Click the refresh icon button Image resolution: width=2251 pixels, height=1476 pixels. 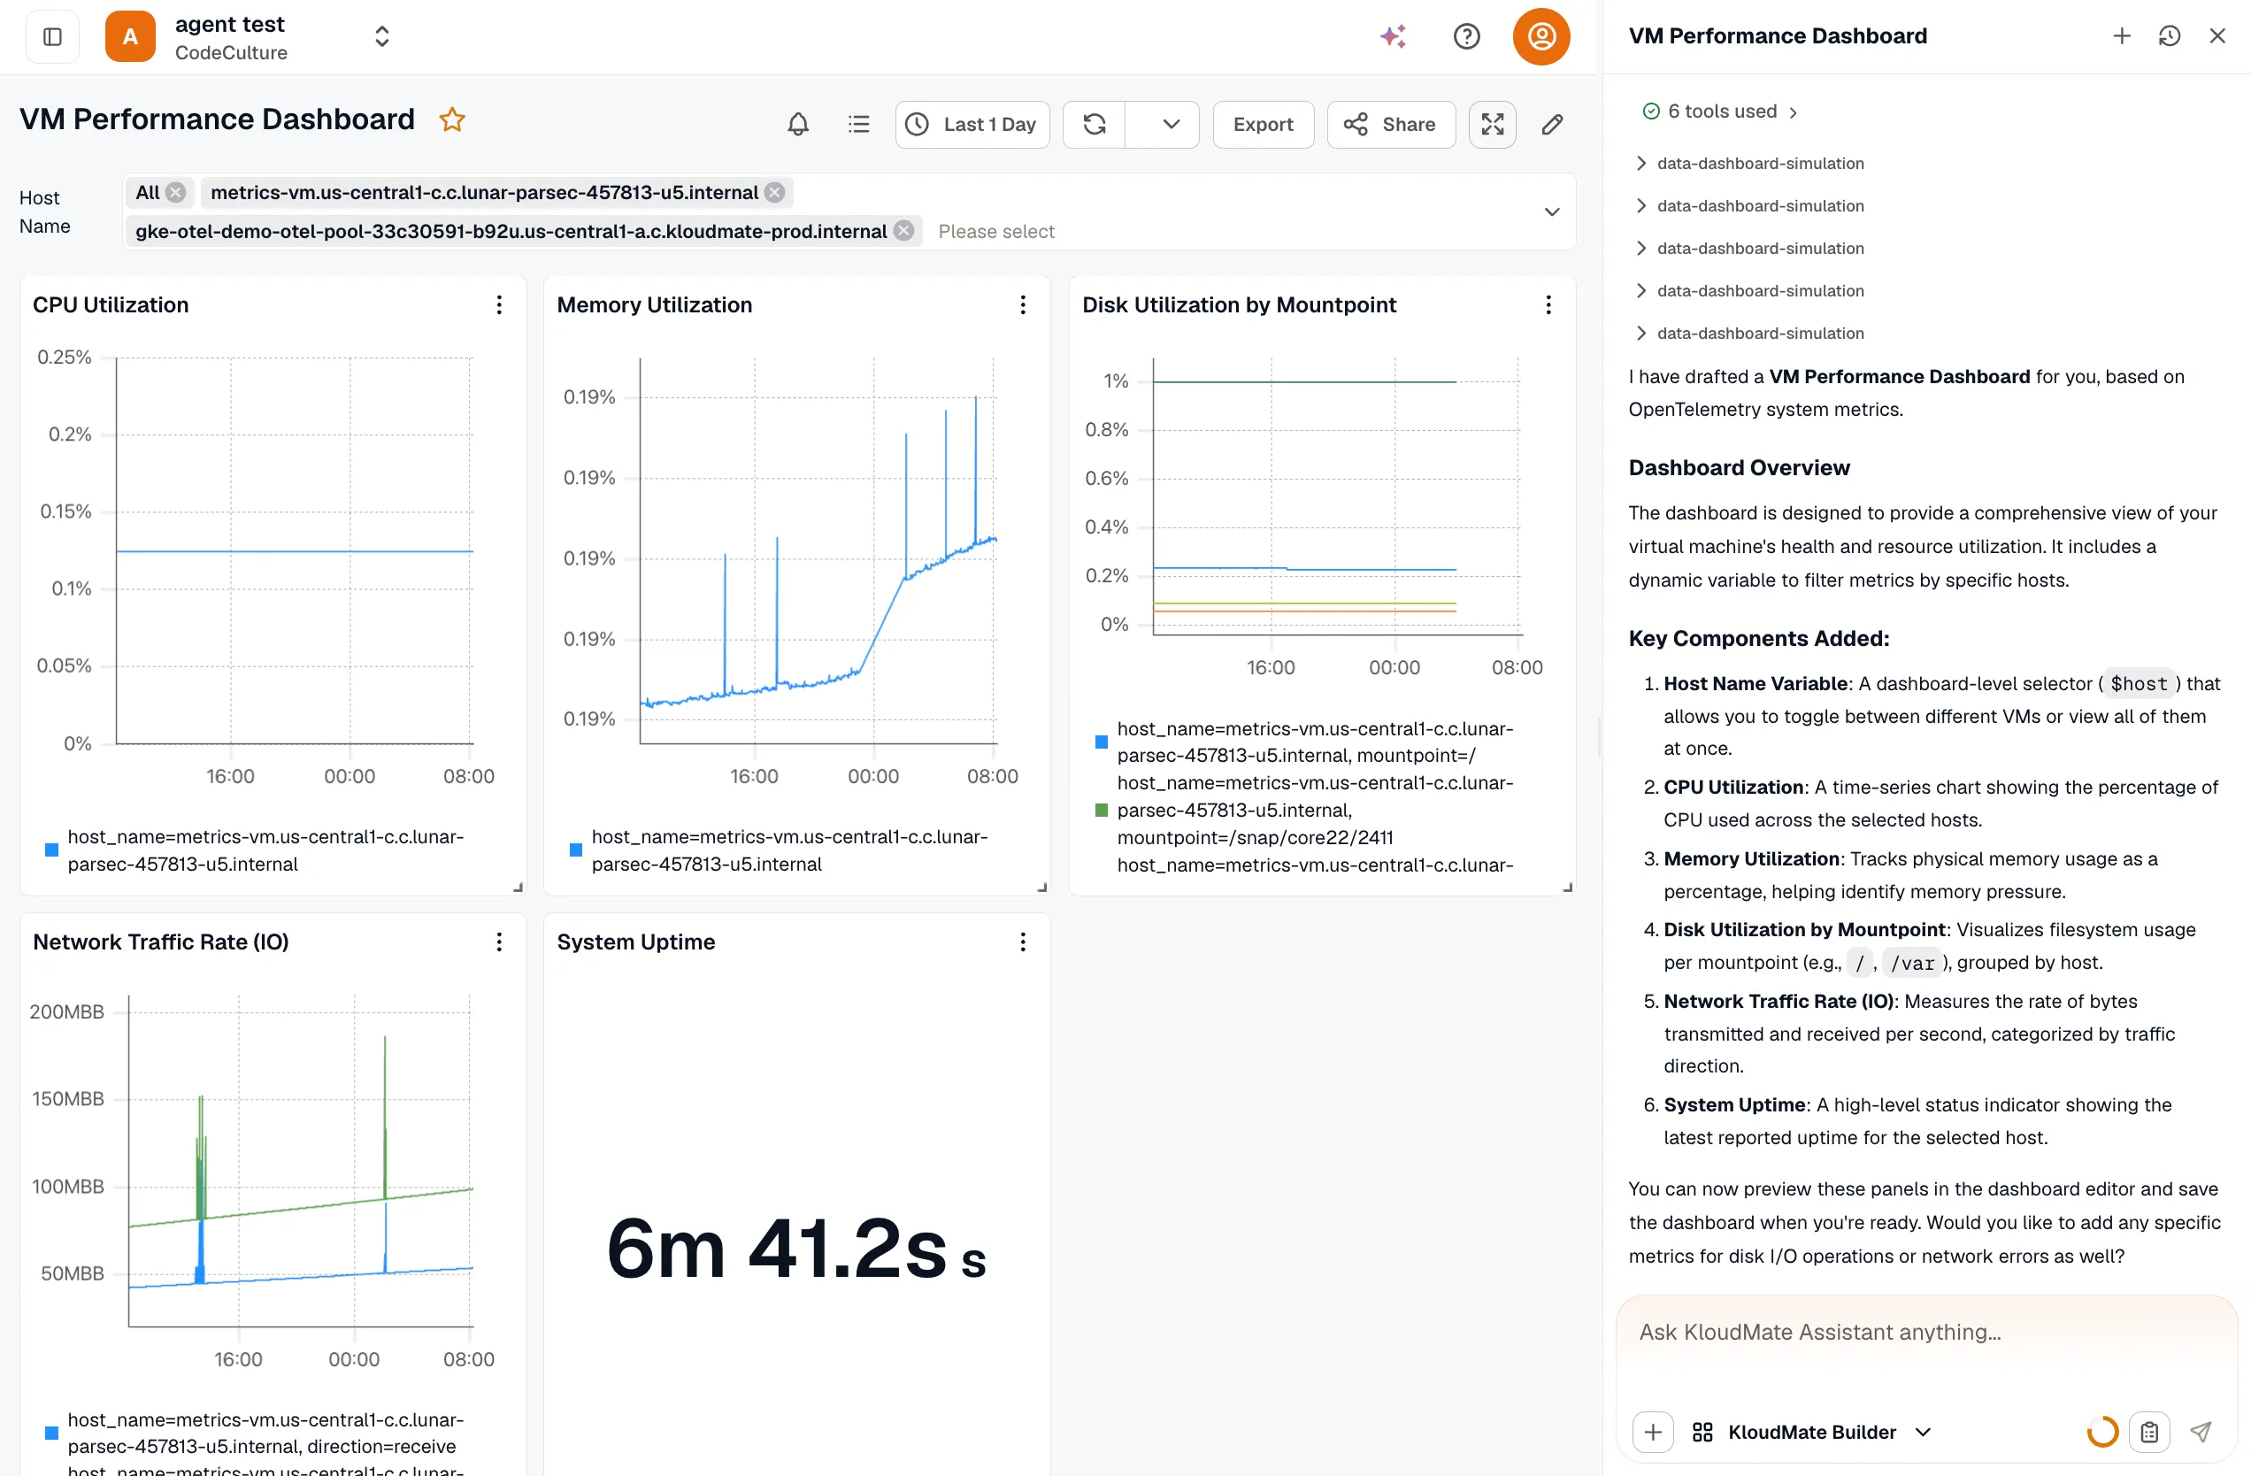[1095, 124]
